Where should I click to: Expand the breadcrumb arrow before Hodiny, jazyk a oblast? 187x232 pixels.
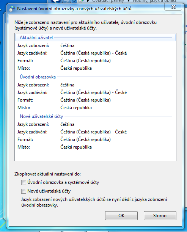(129, 1)
